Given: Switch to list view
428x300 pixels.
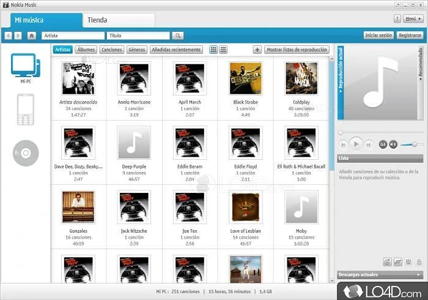Looking at the screenshot, I should [x=223, y=50].
